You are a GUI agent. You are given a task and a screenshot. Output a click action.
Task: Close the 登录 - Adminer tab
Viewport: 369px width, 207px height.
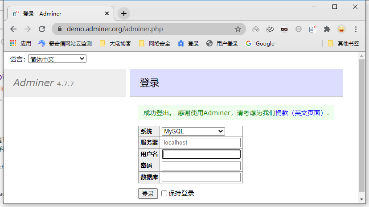(x=107, y=13)
